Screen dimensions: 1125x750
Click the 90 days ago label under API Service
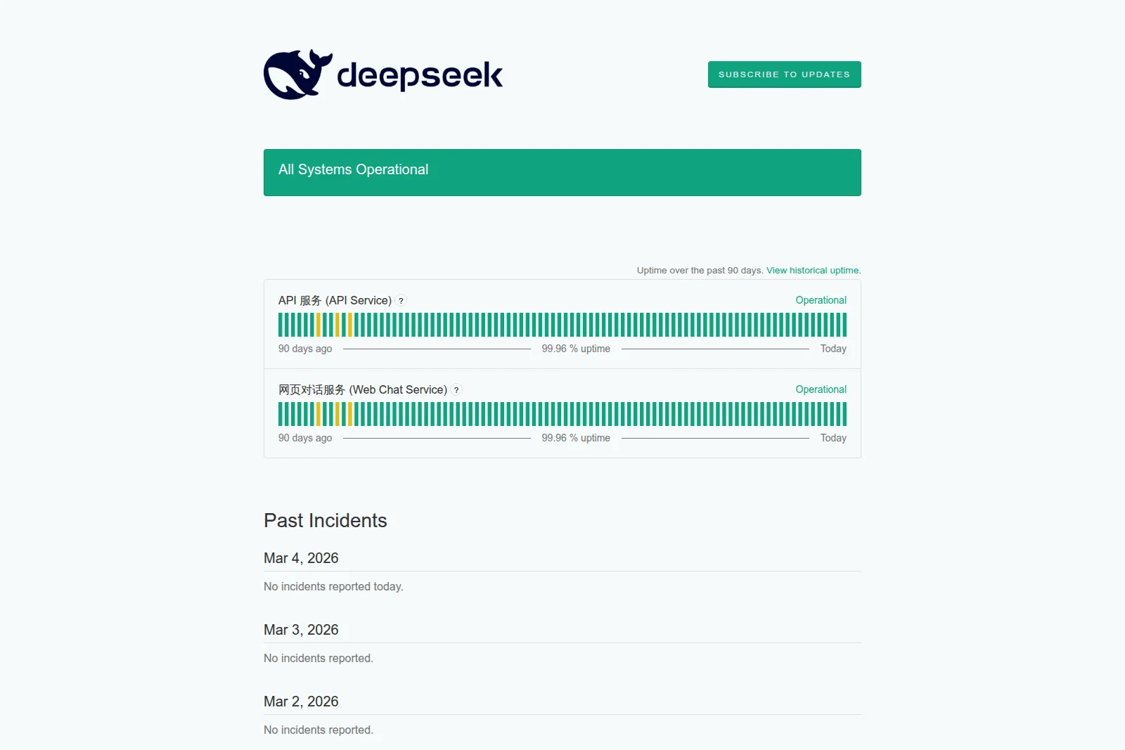tap(304, 348)
